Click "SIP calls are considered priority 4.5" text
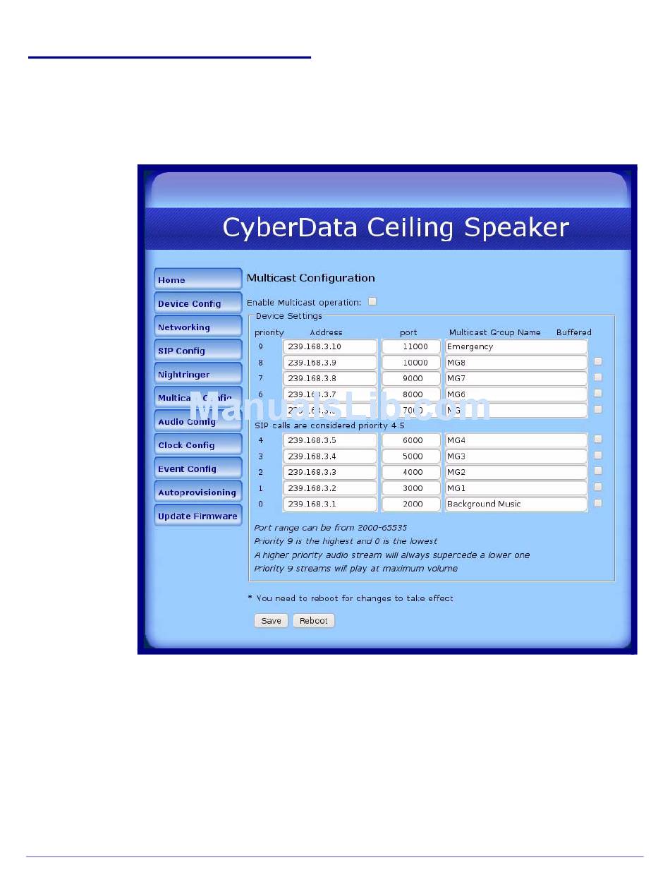This screenshot has width=670, height=889. pyautogui.click(x=329, y=425)
